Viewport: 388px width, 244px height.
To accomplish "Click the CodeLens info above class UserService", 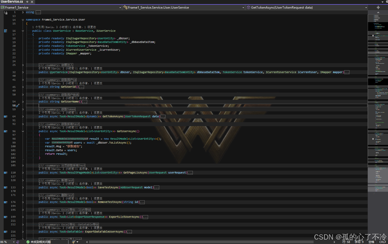I will (x=64, y=27).
